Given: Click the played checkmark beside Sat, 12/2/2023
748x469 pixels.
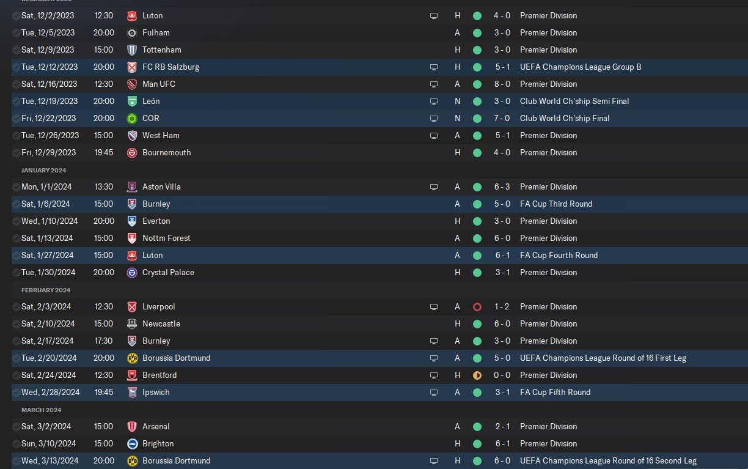Looking at the screenshot, I should tap(15, 15).
